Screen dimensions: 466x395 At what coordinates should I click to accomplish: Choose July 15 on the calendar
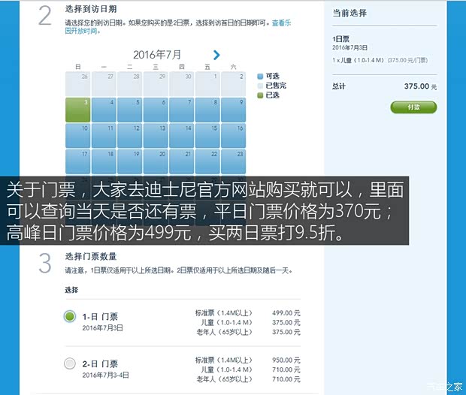tap(207, 136)
